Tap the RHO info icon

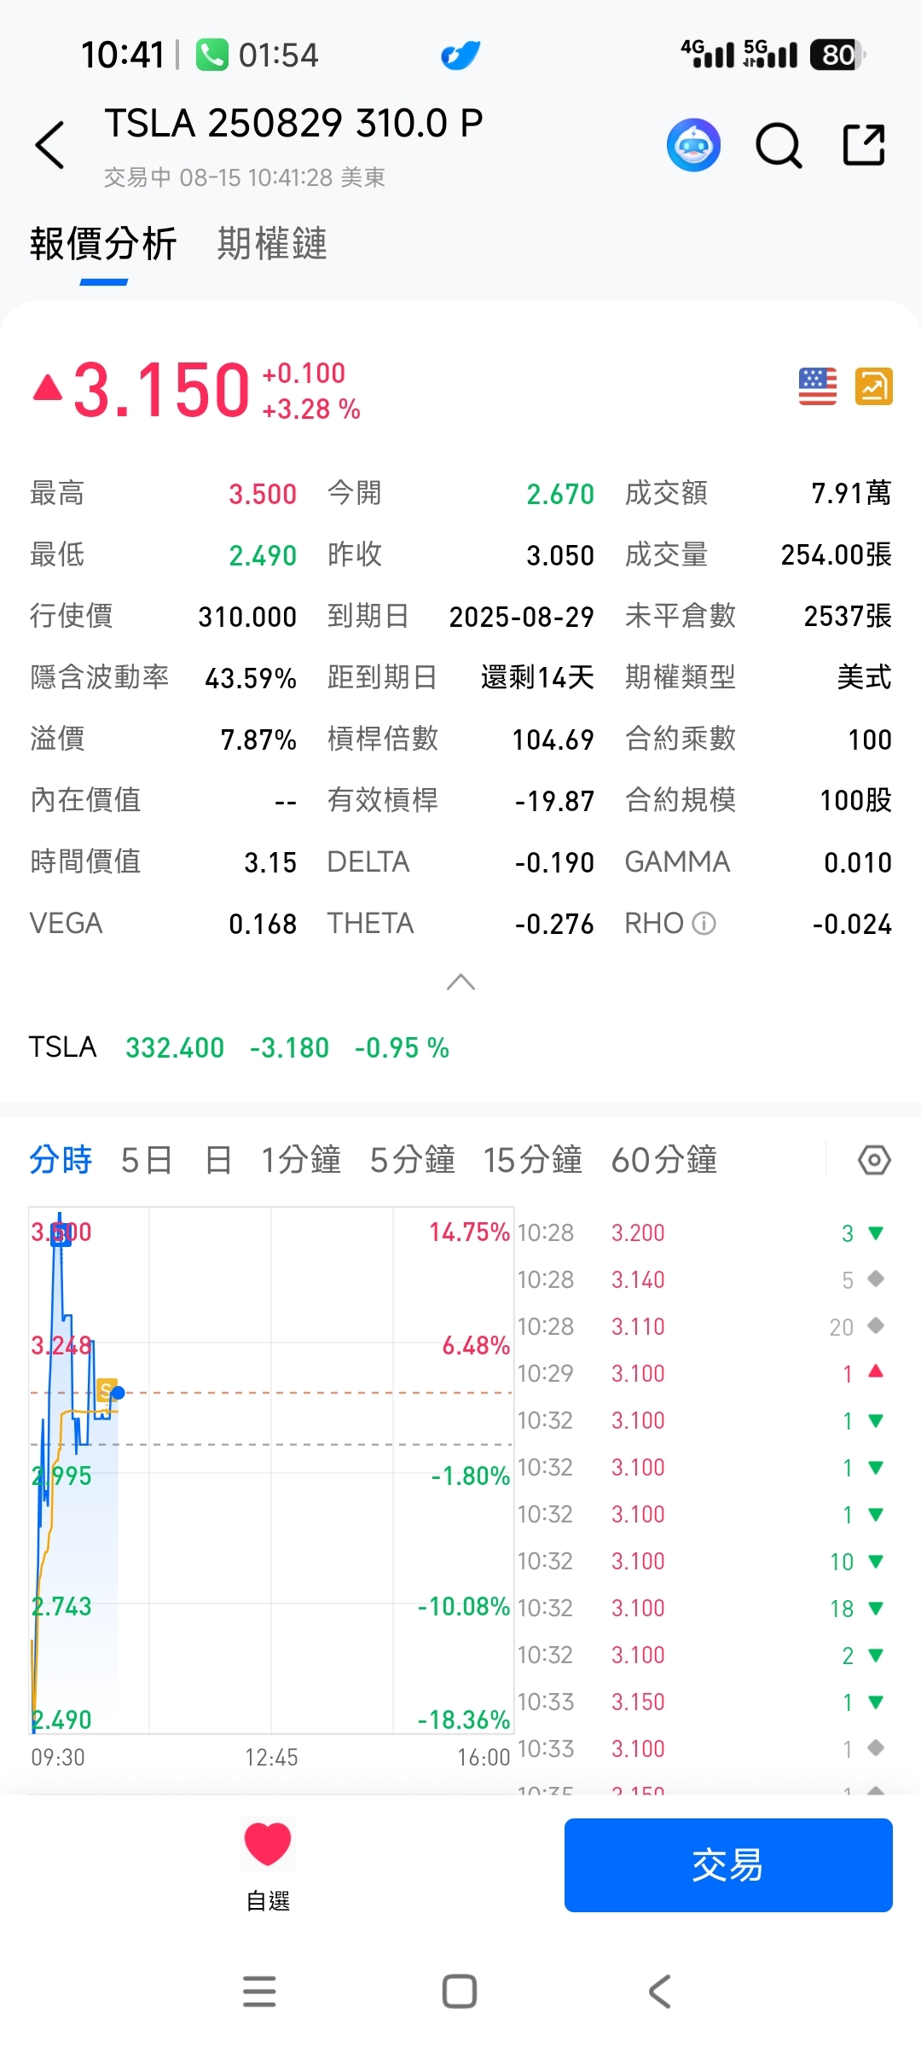(x=704, y=923)
